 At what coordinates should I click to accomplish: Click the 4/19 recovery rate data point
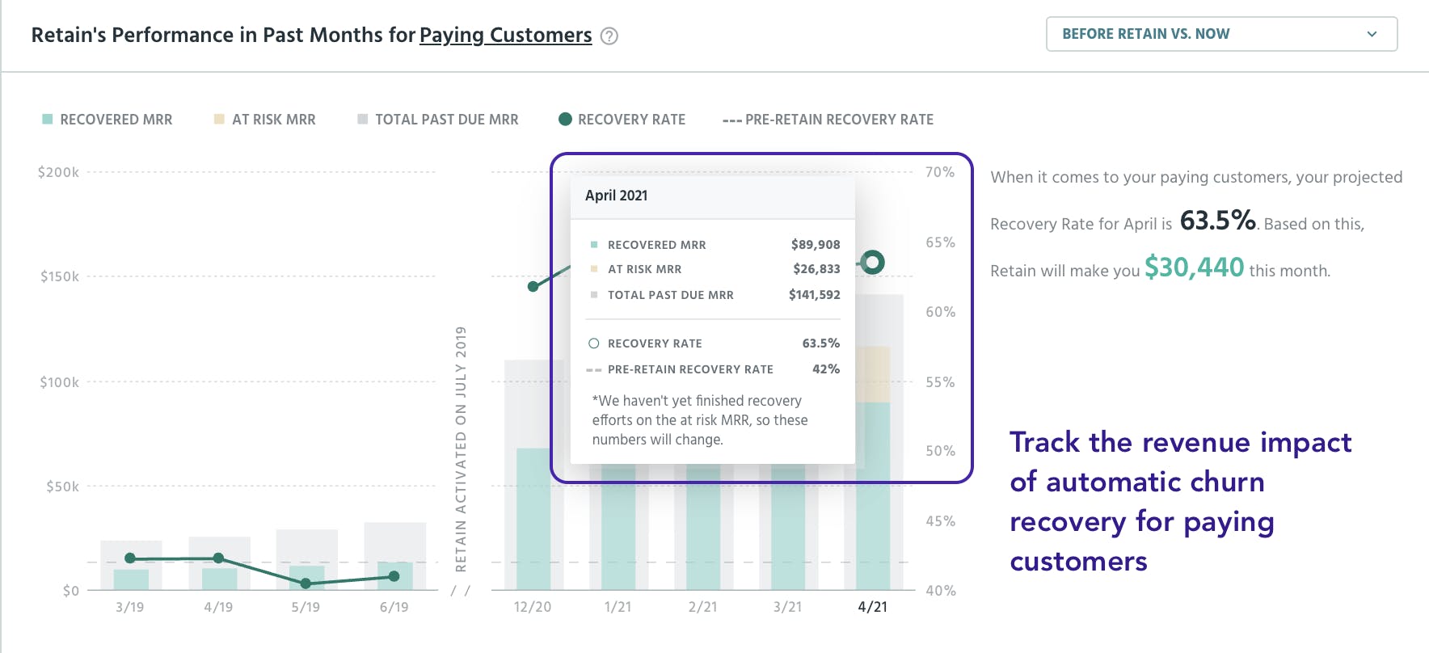tap(218, 558)
